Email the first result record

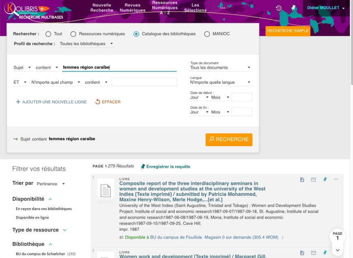313,180
